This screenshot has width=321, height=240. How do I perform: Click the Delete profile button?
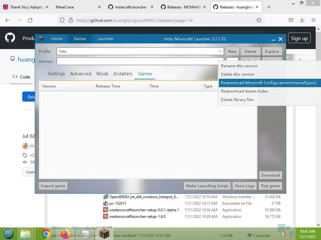coord(250,52)
